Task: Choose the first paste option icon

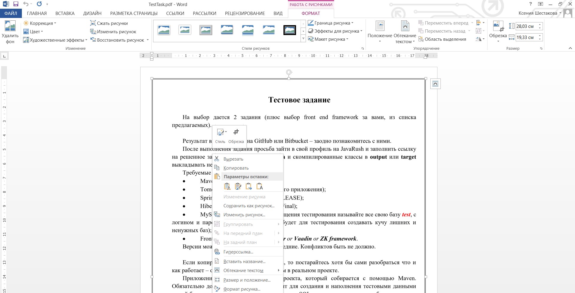Action: click(227, 186)
